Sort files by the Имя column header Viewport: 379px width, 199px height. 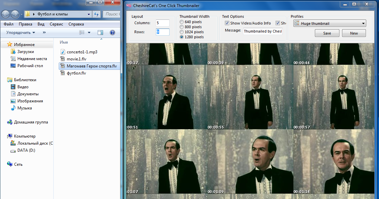click(64, 42)
